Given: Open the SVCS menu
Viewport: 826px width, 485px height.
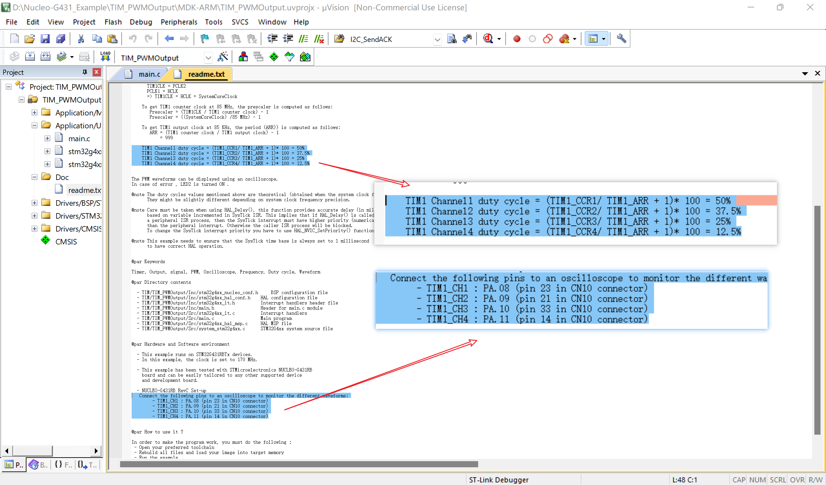Looking at the screenshot, I should click(240, 22).
